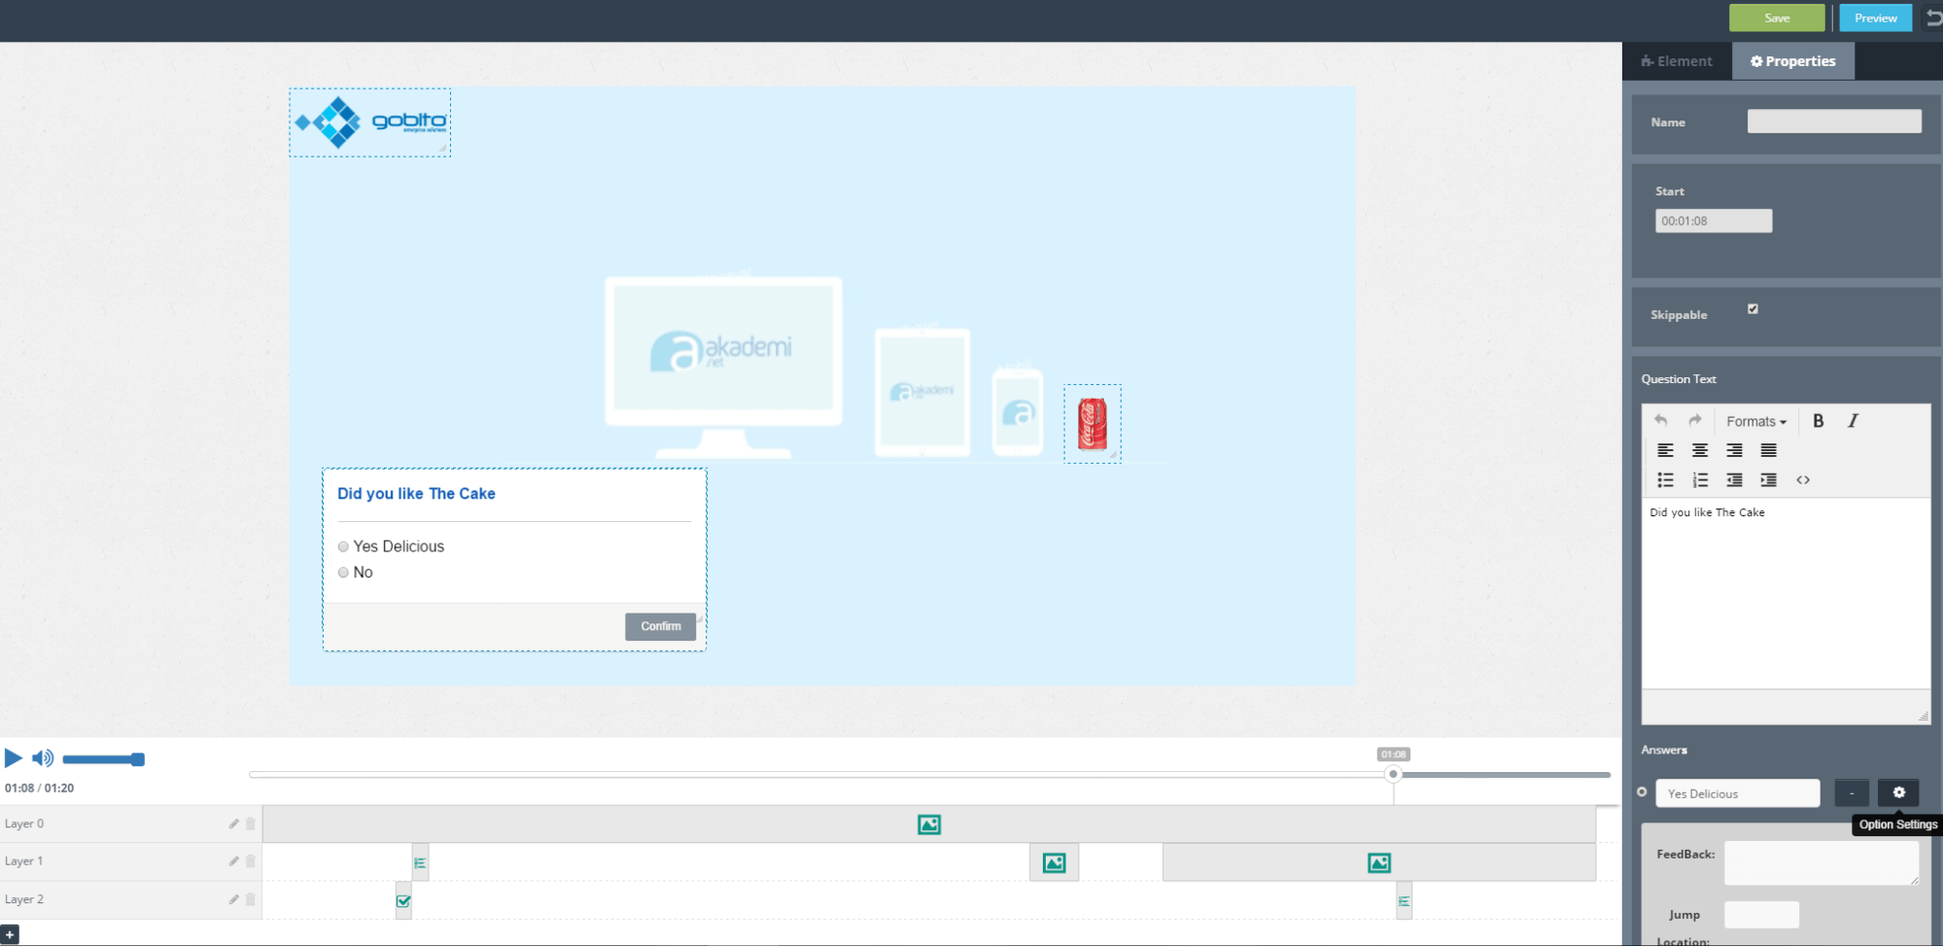Uncheck the Skippable checkbox
The width and height of the screenshot is (1943, 947).
click(x=1752, y=309)
